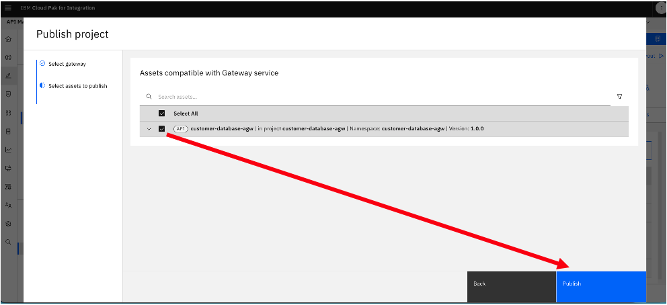Image resolution: width=667 pixels, height=305 pixels.
Task: Open the shield icon in sidebar
Action: (x=8, y=94)
